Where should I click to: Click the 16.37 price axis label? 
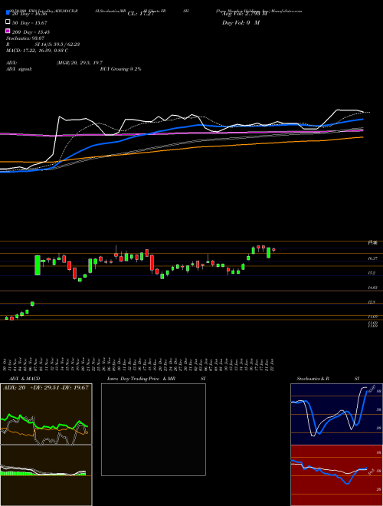(373, 258)
